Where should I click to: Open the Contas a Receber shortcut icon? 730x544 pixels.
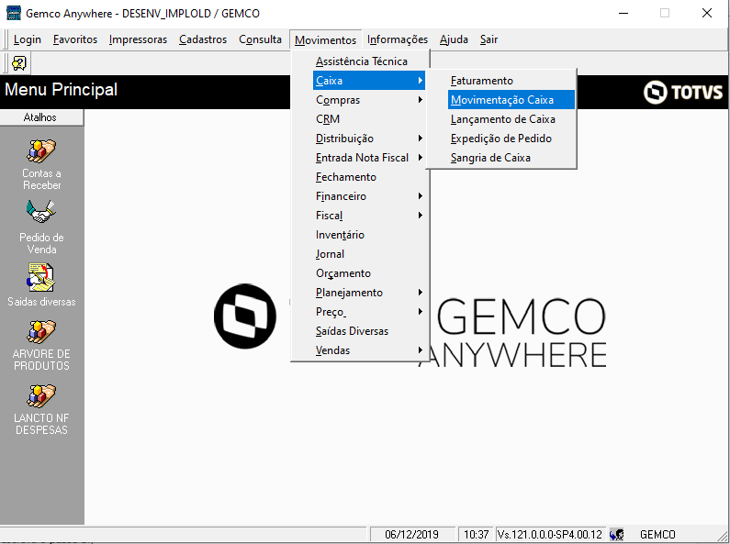click(41, 151)
